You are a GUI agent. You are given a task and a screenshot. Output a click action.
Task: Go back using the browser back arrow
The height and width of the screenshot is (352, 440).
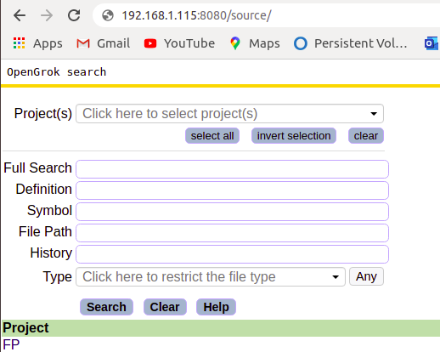pos(20,15)
